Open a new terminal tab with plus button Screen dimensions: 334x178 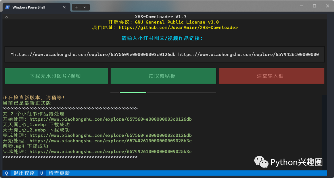point(76,7)
